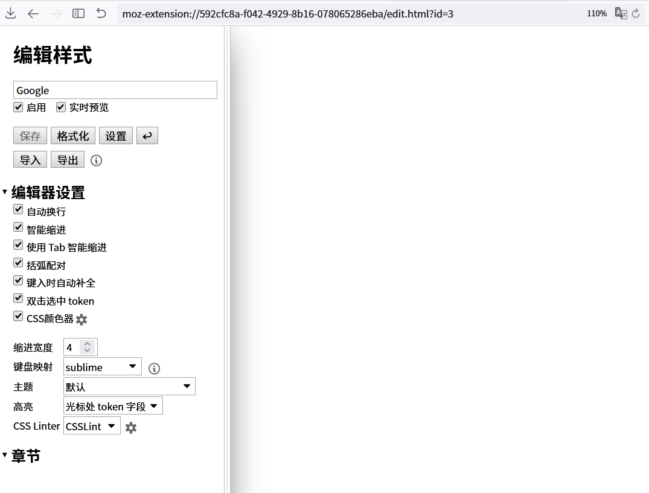Toggle the 智能缩进 checkbox
Screen dimensions: 649x493
pyautogui.click(x=18, y=227)
